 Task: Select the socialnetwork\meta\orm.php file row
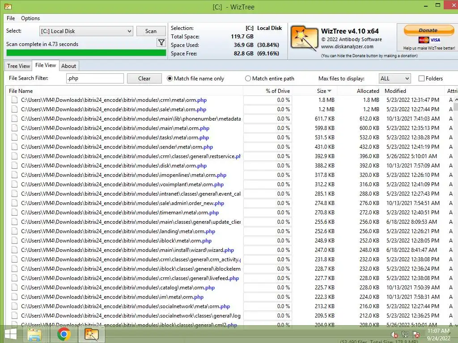pos(229,306)
